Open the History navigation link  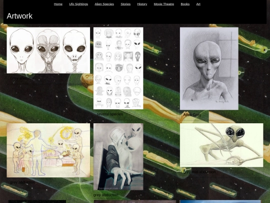[142, 4]
